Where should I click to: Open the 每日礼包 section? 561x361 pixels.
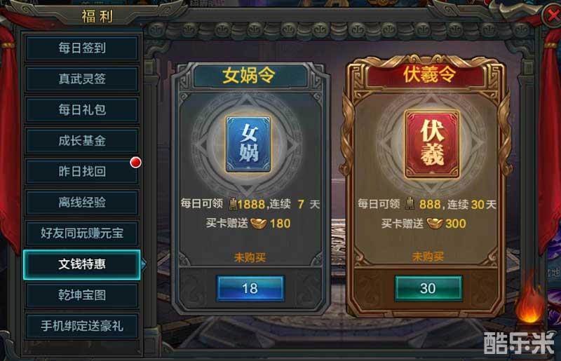[x=82, y=109]
